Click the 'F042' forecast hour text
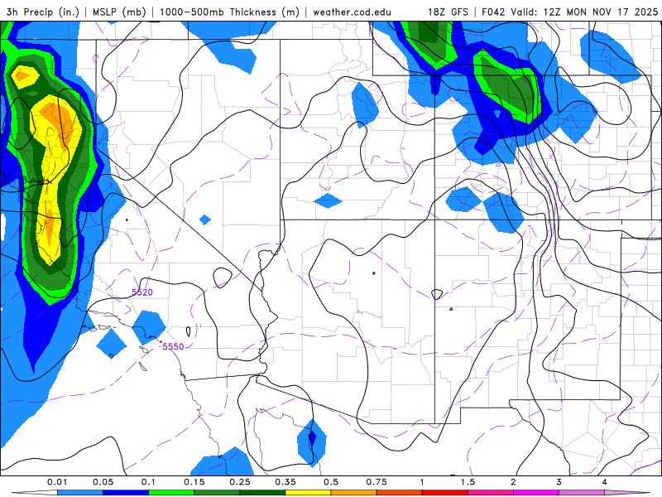 [494, 12]
